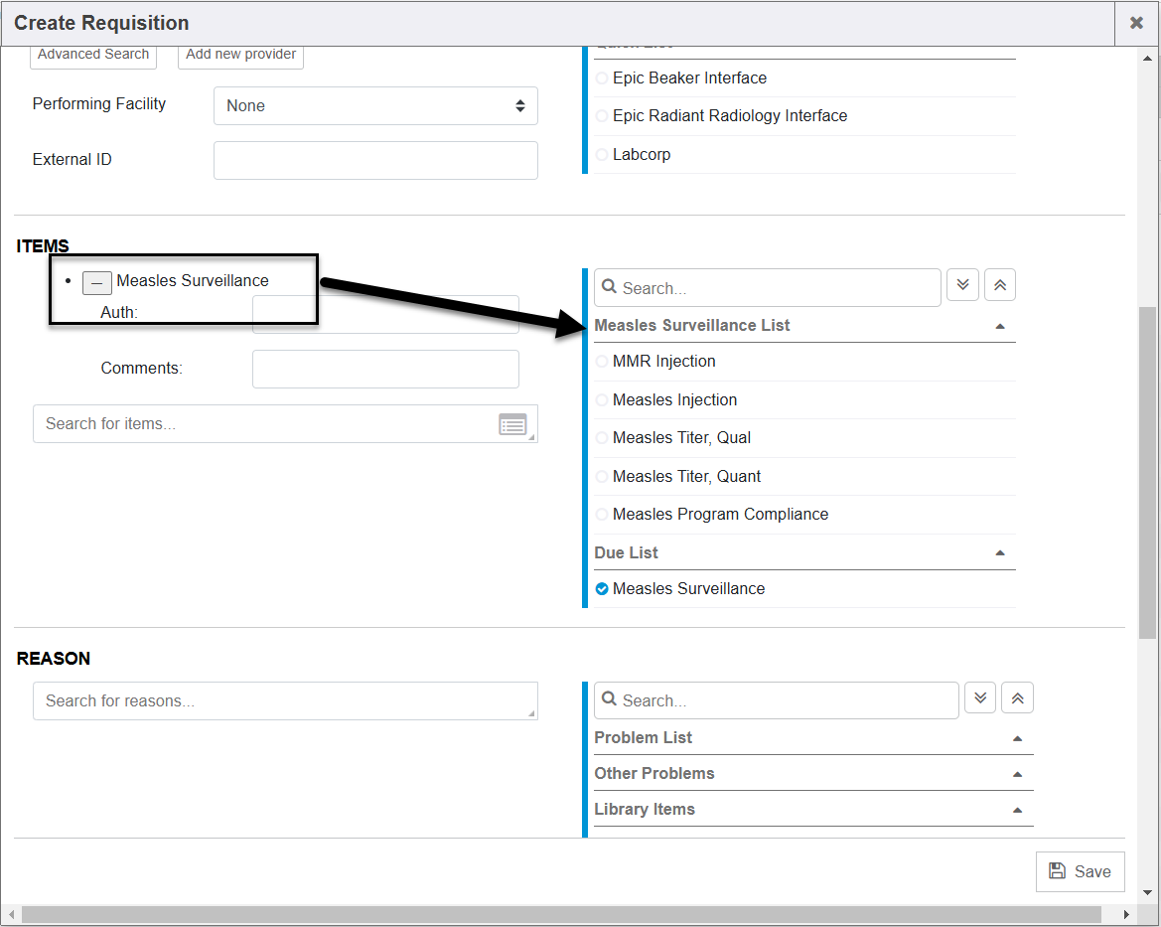Click the Advanced Search button

point(93,55)
